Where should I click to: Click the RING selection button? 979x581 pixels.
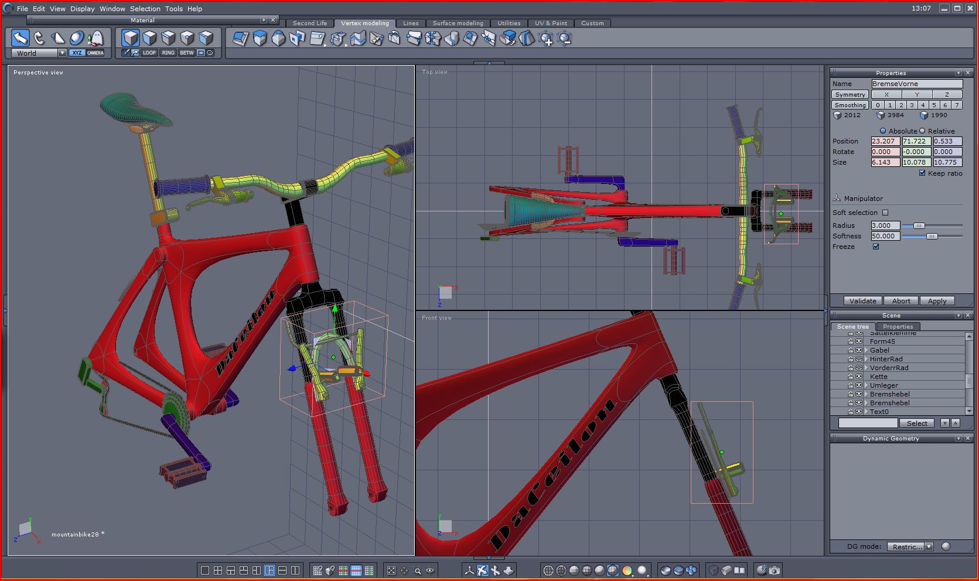(x=168, y=53)
